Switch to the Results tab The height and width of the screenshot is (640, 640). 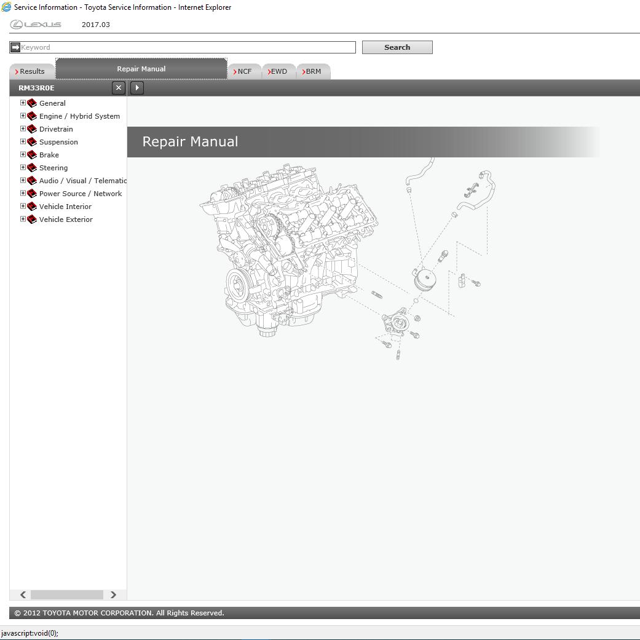click(x=32, y=71)
